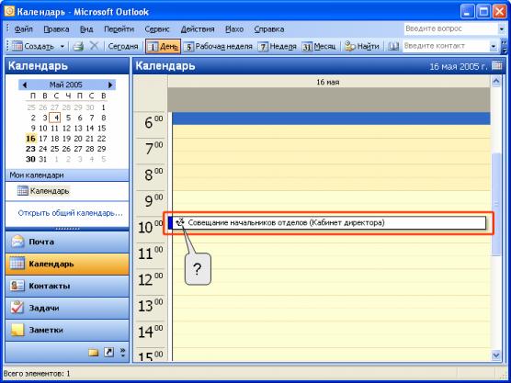Switch to Рабочая неделя view
The height and width of the screenshot is (383, 511).
[x=218, y=47]
